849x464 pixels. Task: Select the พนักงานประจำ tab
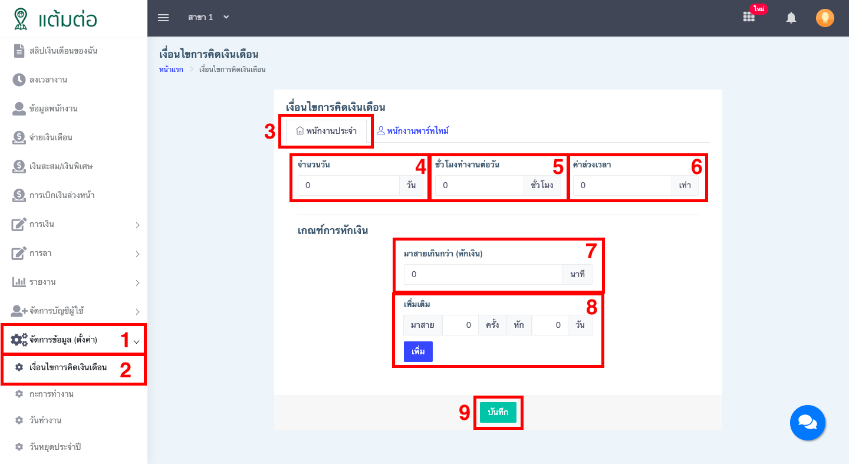click(326, 131)
